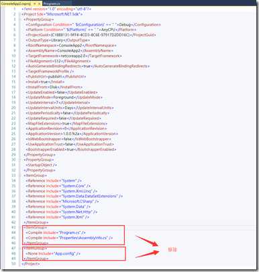
Task: Collapse the PropertyGroup at line 30
Action: click(19, 159)
